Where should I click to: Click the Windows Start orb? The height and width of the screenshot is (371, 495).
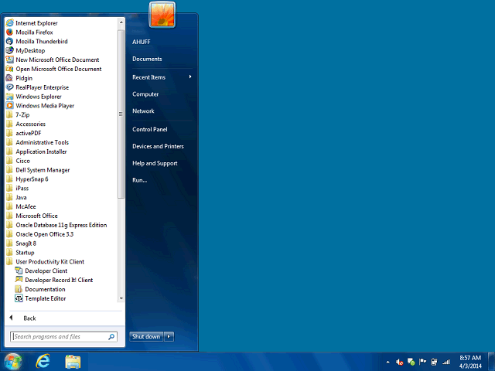click(12, 362)
